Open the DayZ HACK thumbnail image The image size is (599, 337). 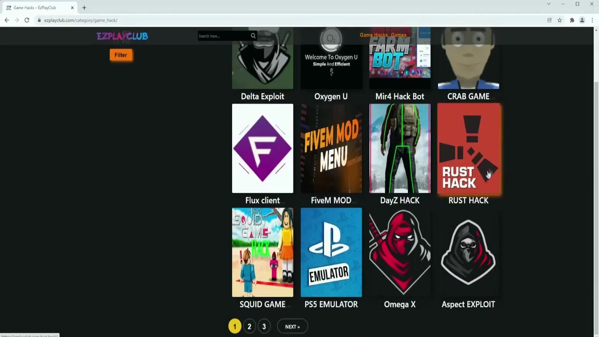click(x=400, y=148)
